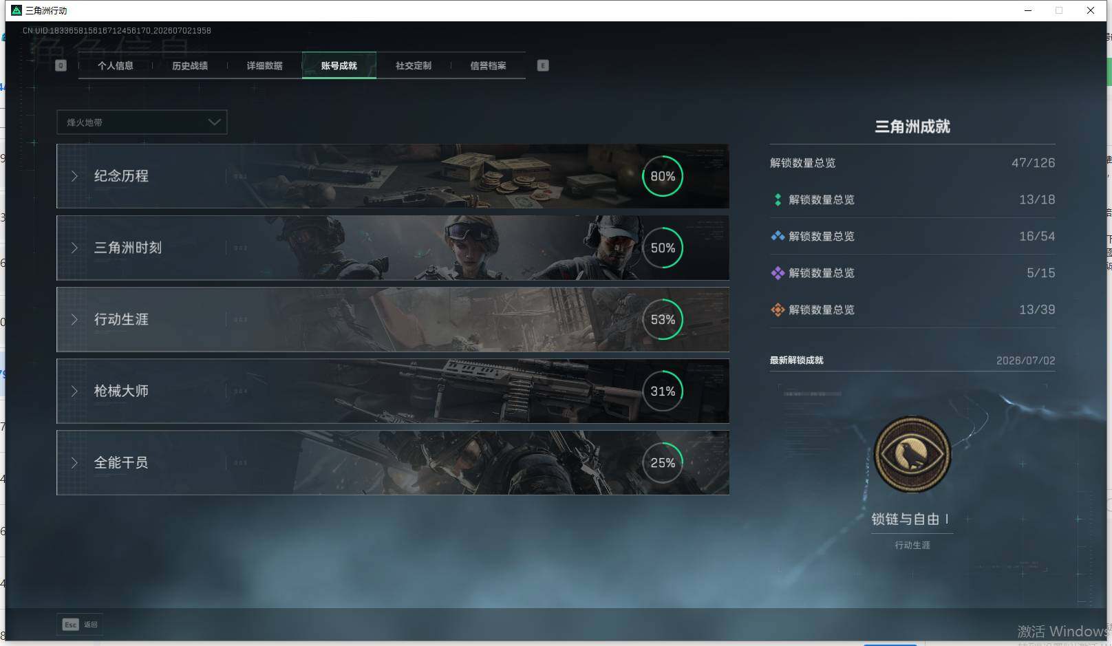Minimize the 三角洲行动 window

1028,10
